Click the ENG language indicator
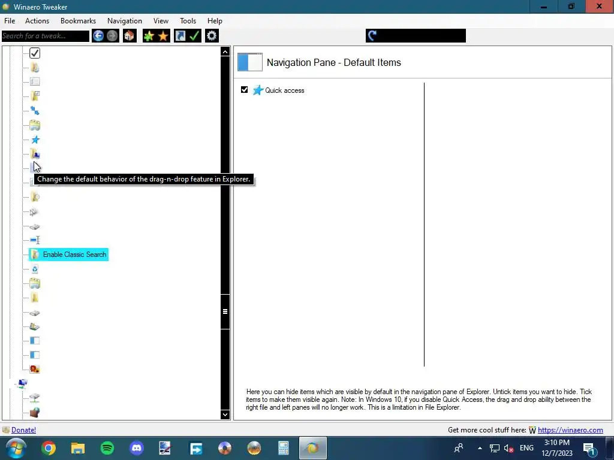This screenshot has height=460, width=614. click(x=526, y=448)
